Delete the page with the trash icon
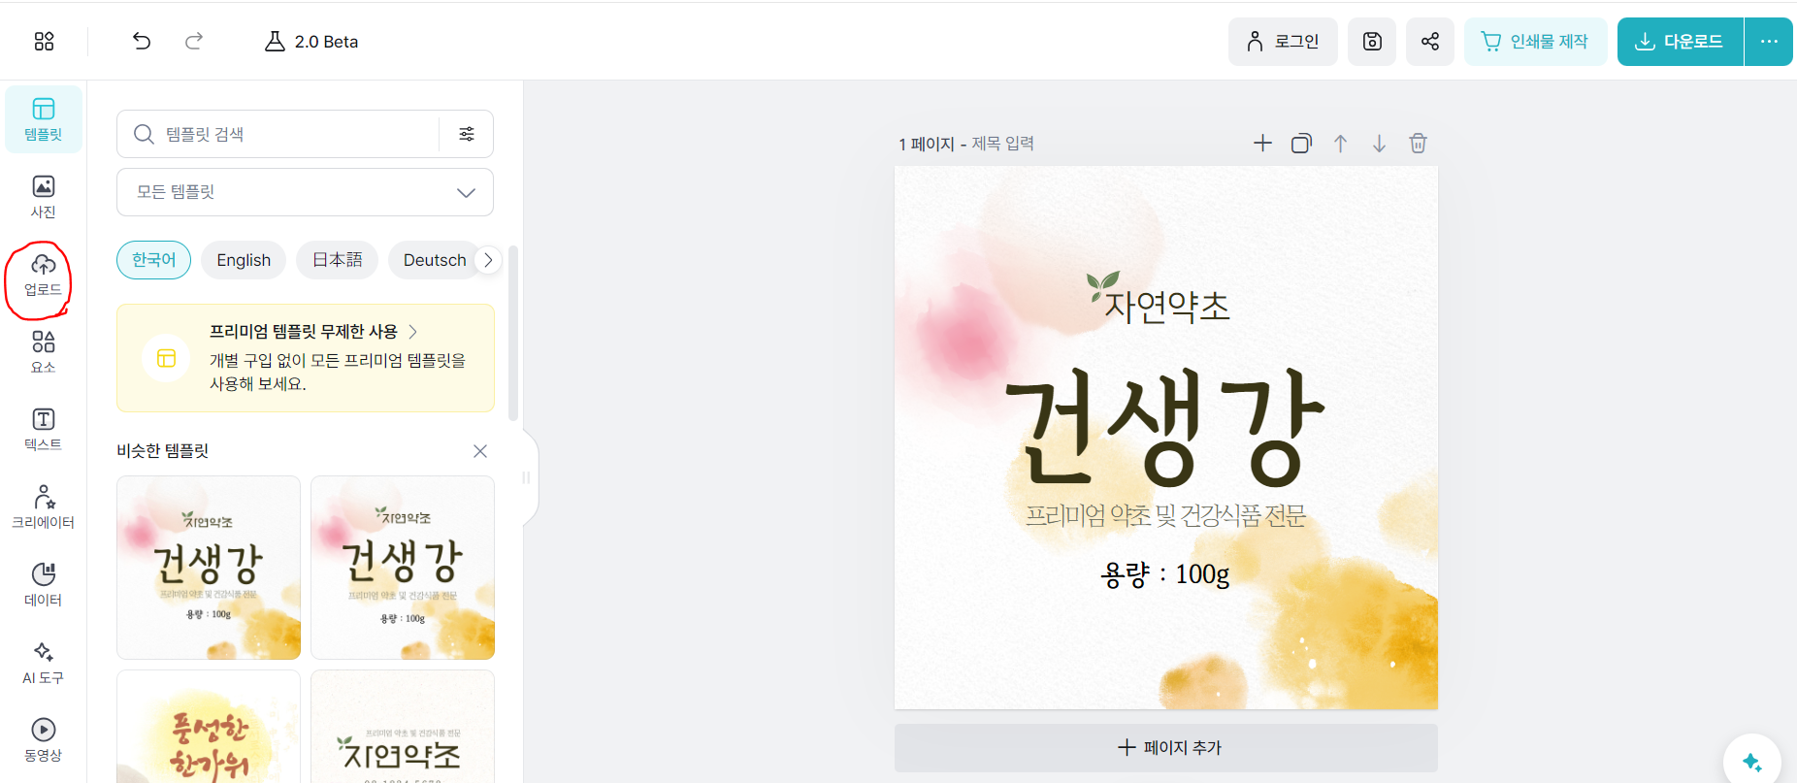Screen dimensions: 1797x783 (x=1418, y=144)
